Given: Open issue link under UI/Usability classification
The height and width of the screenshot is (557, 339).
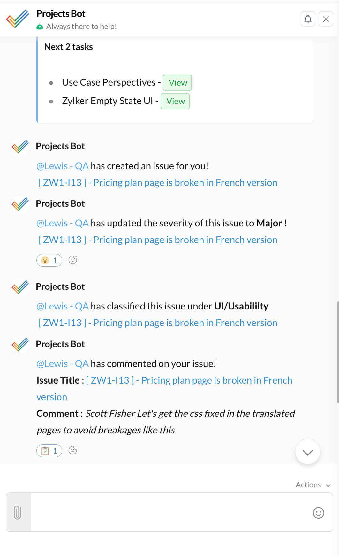Looking at the screenshot, I should click(x=157, y=323).
